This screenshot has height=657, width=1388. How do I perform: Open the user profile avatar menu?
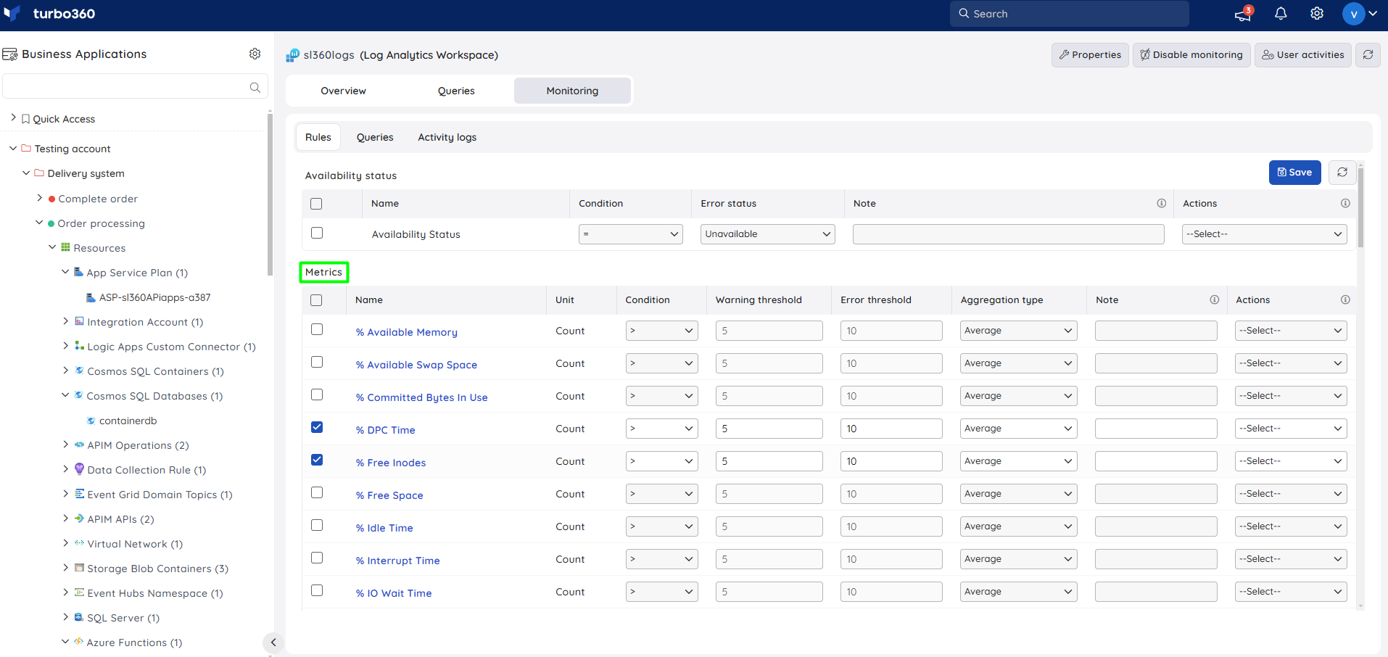point(1354,14)
